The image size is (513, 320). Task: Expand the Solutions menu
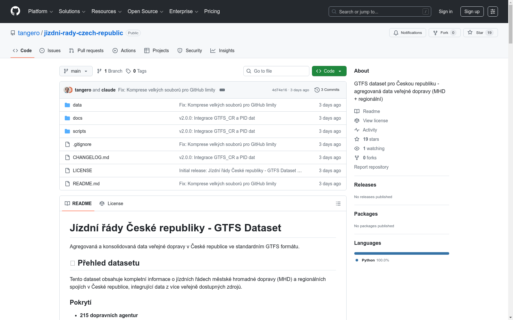[72, 12]
